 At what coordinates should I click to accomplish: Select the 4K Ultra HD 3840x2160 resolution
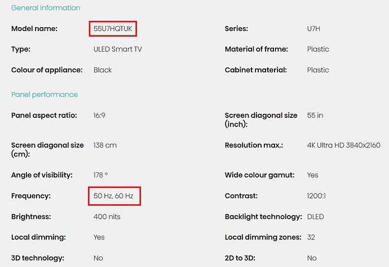[343, 145]
